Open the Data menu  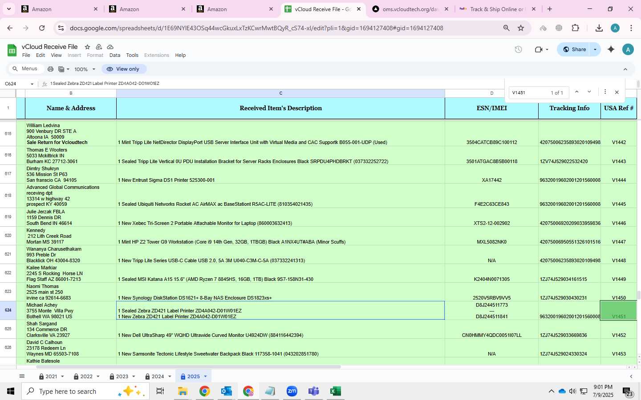(x=115, y=55)
